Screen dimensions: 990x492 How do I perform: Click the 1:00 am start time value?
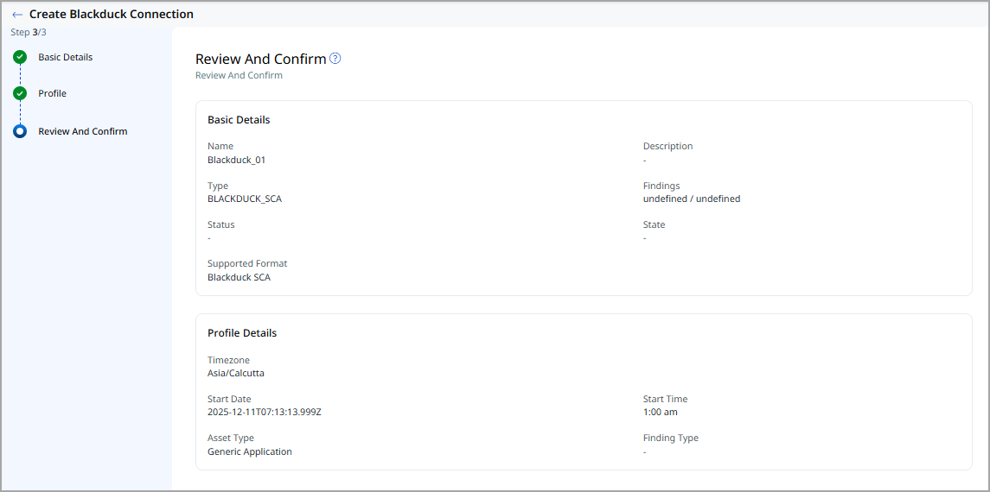pos(660,412)
